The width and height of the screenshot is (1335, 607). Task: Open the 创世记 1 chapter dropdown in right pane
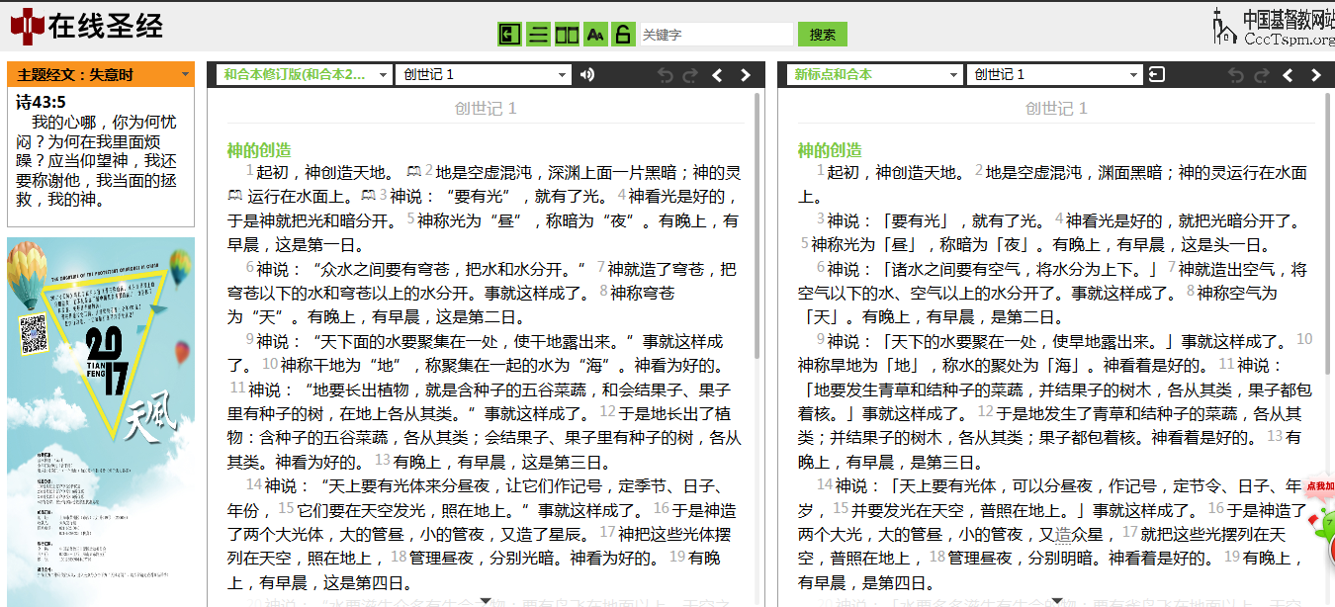1053,74
